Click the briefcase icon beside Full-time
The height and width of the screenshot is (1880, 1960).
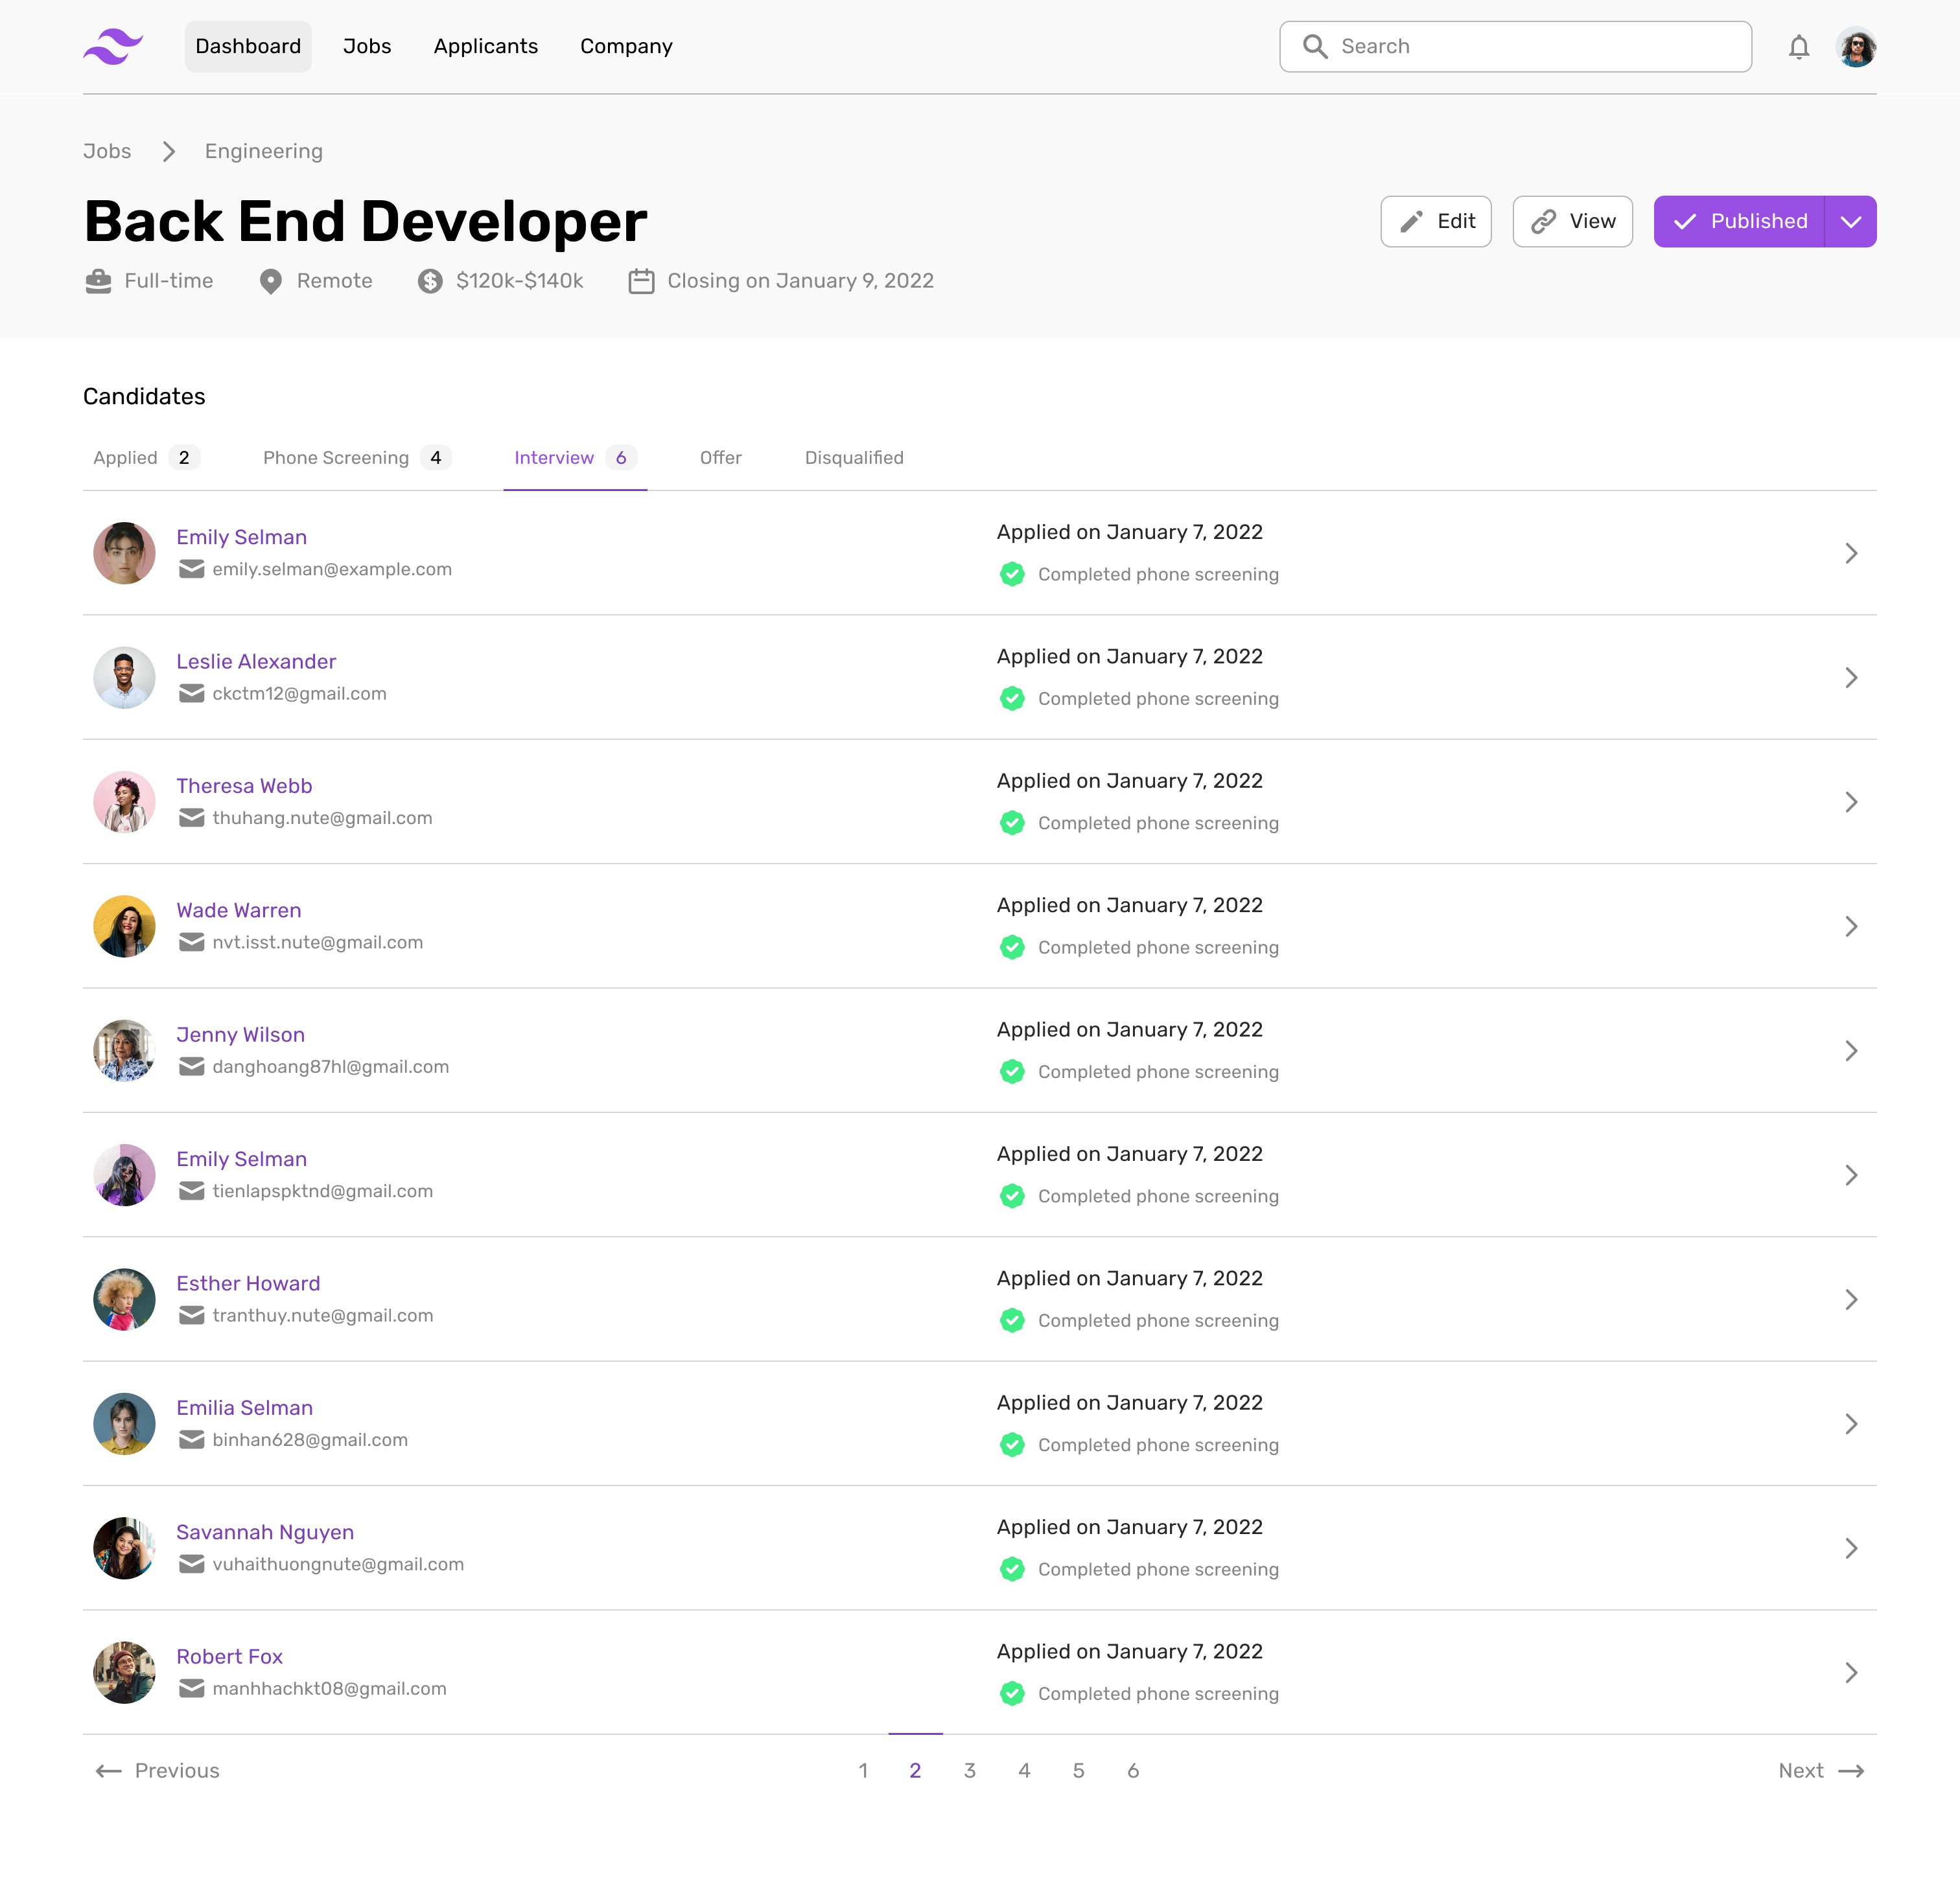point(98,281)
